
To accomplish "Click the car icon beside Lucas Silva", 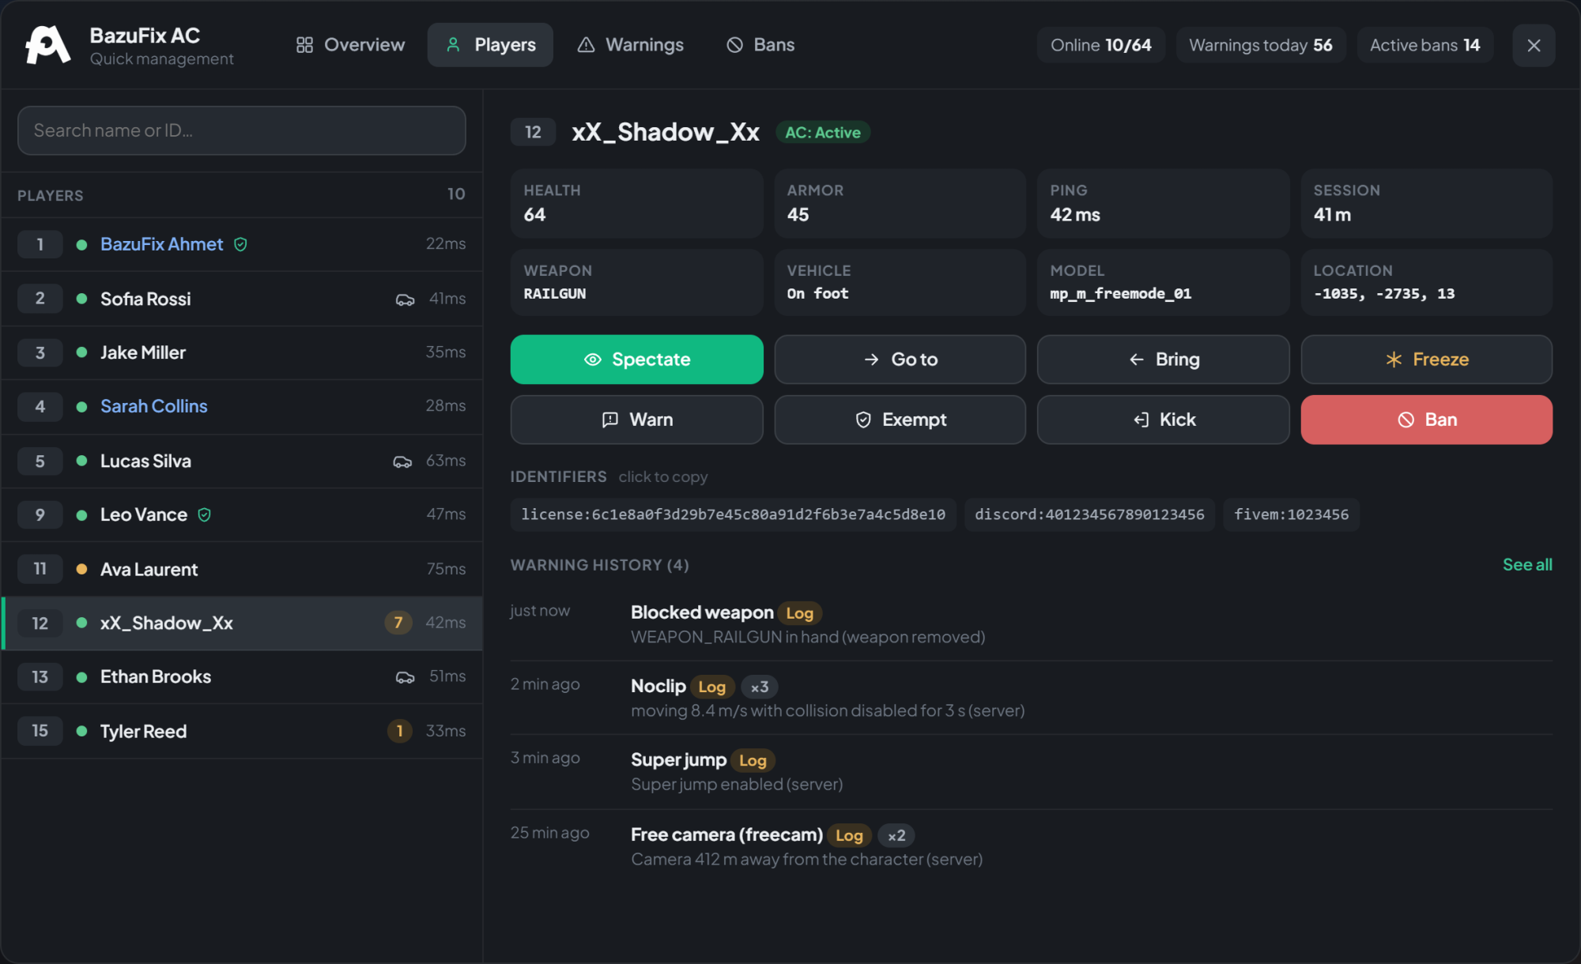I will click(402, 461).
